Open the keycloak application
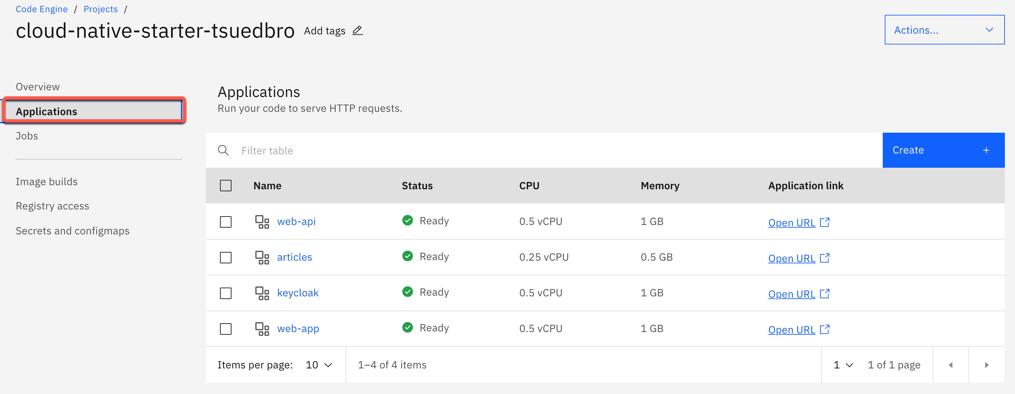This screenshot has width=1015, height=394. click(x=298, y=293)
